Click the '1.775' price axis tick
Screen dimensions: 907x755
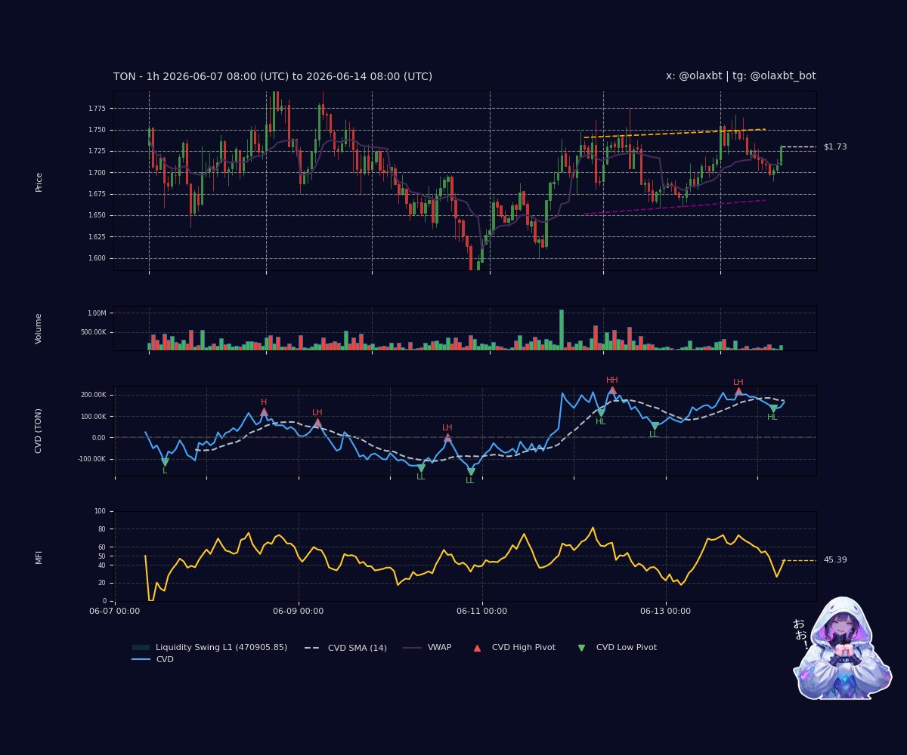tap(97, 109)
